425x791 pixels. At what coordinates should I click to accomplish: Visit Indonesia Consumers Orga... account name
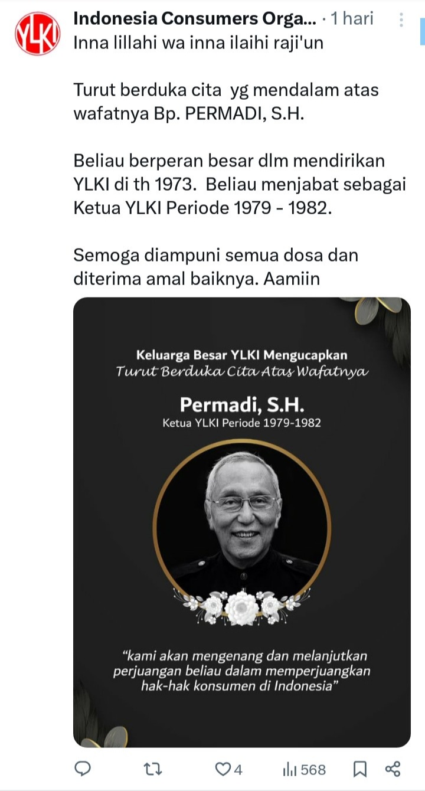point(195,18)
